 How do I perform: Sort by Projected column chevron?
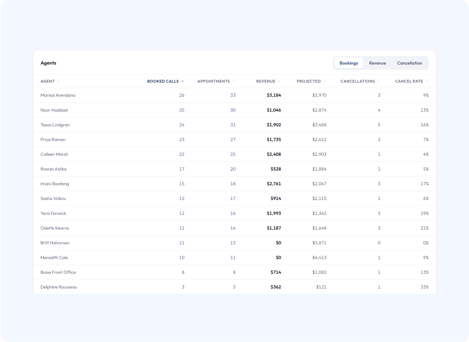324,81
